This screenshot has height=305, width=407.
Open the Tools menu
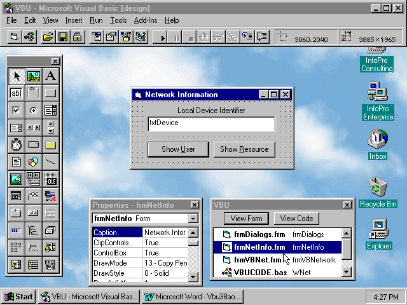pyautogui.click(x=118, y=20)
